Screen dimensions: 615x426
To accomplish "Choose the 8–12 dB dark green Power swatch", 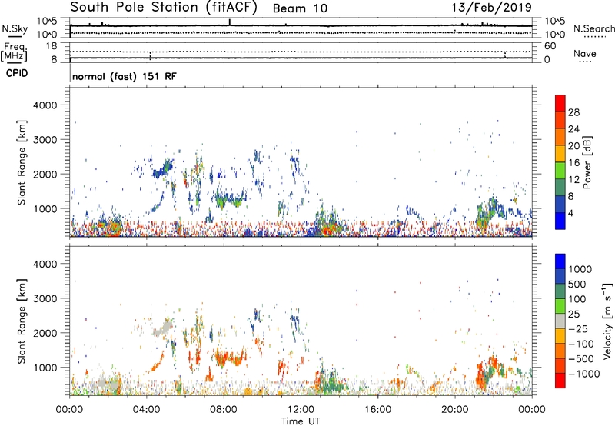I will pos(560,188).
